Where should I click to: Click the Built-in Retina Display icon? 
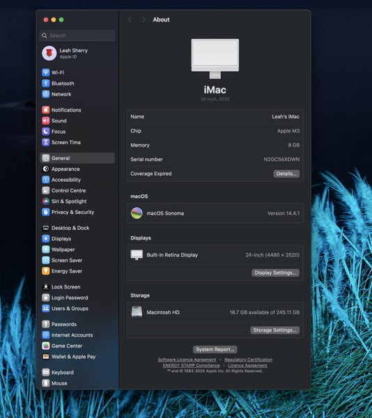[x=137, y=255]
